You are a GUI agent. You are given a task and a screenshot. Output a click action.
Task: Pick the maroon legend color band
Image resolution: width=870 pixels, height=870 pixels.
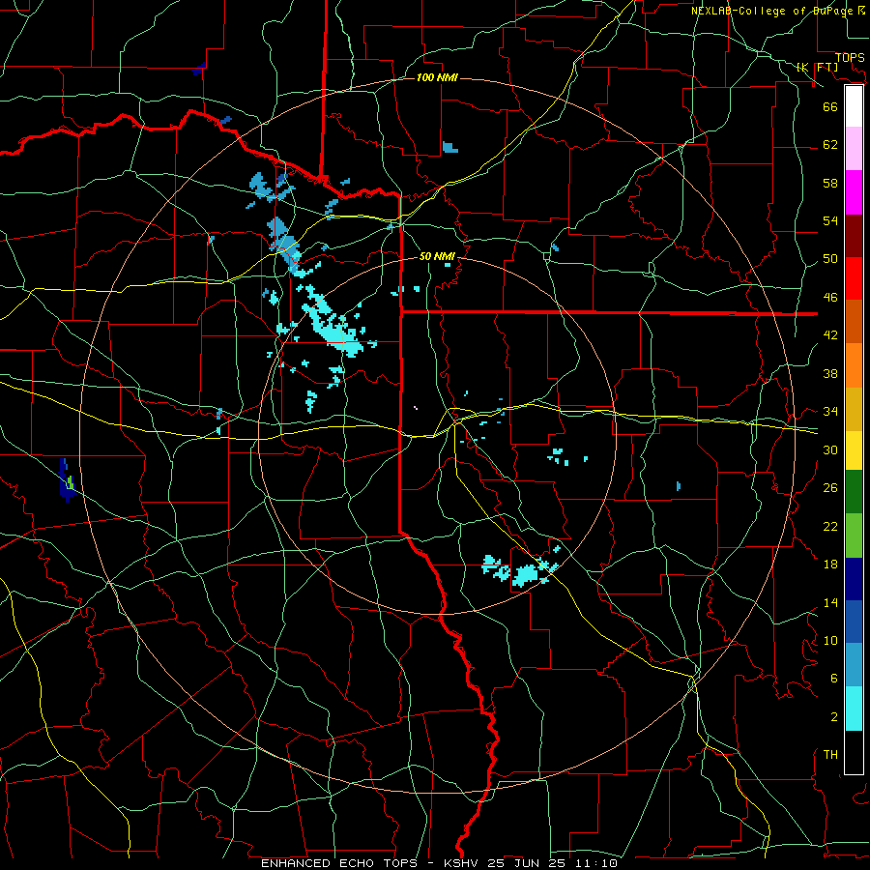(854, 235)
